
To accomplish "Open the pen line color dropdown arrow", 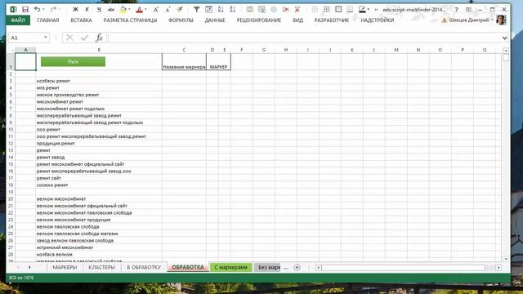I will click(x=369, y=10).
